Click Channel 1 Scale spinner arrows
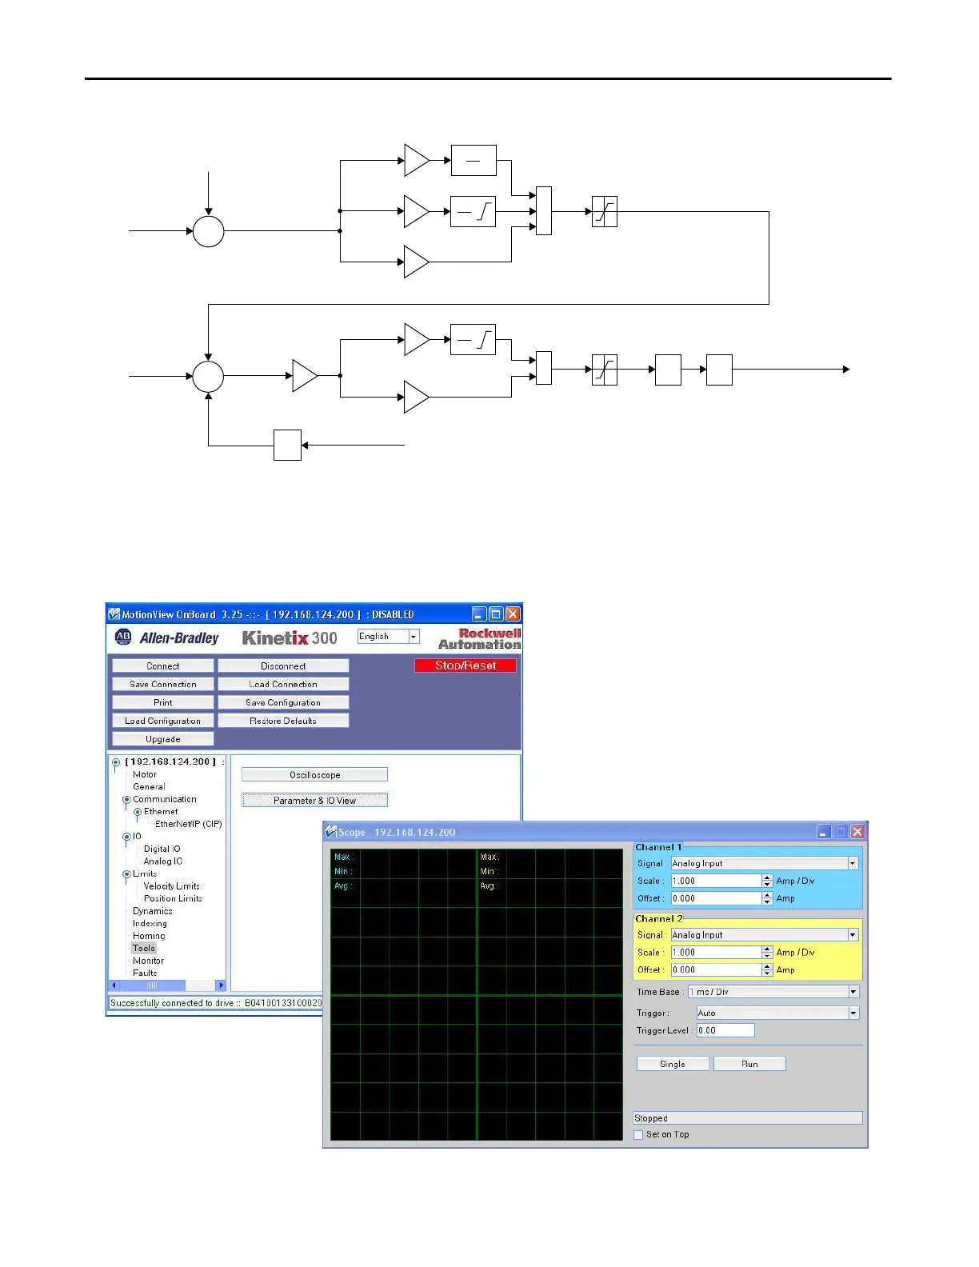The image size is (979, 1267). pos(768,881)
